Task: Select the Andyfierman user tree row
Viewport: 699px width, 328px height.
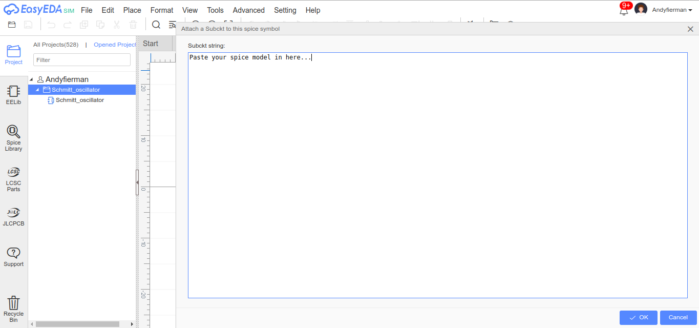Action: (67, 79)
